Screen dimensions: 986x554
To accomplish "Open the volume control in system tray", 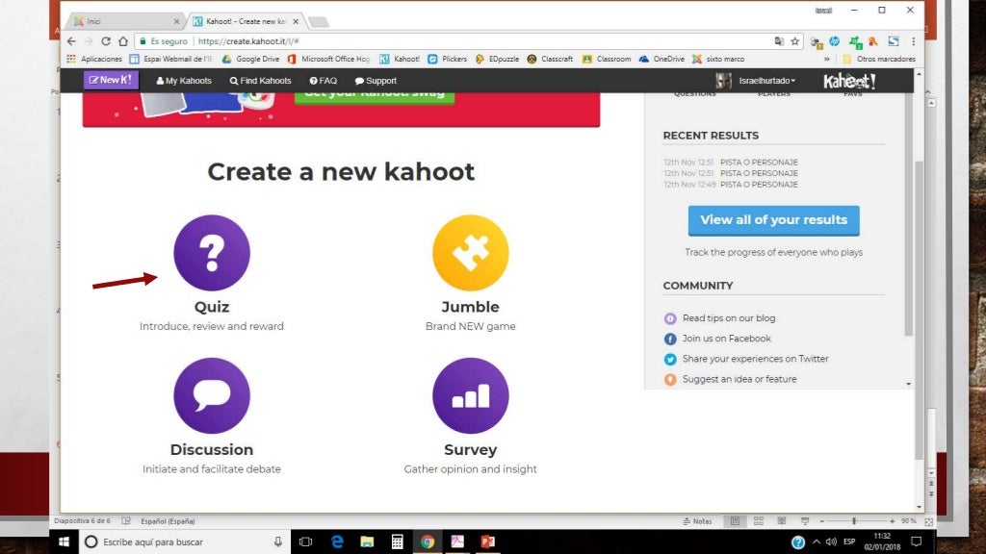I will tap(831, 541).
